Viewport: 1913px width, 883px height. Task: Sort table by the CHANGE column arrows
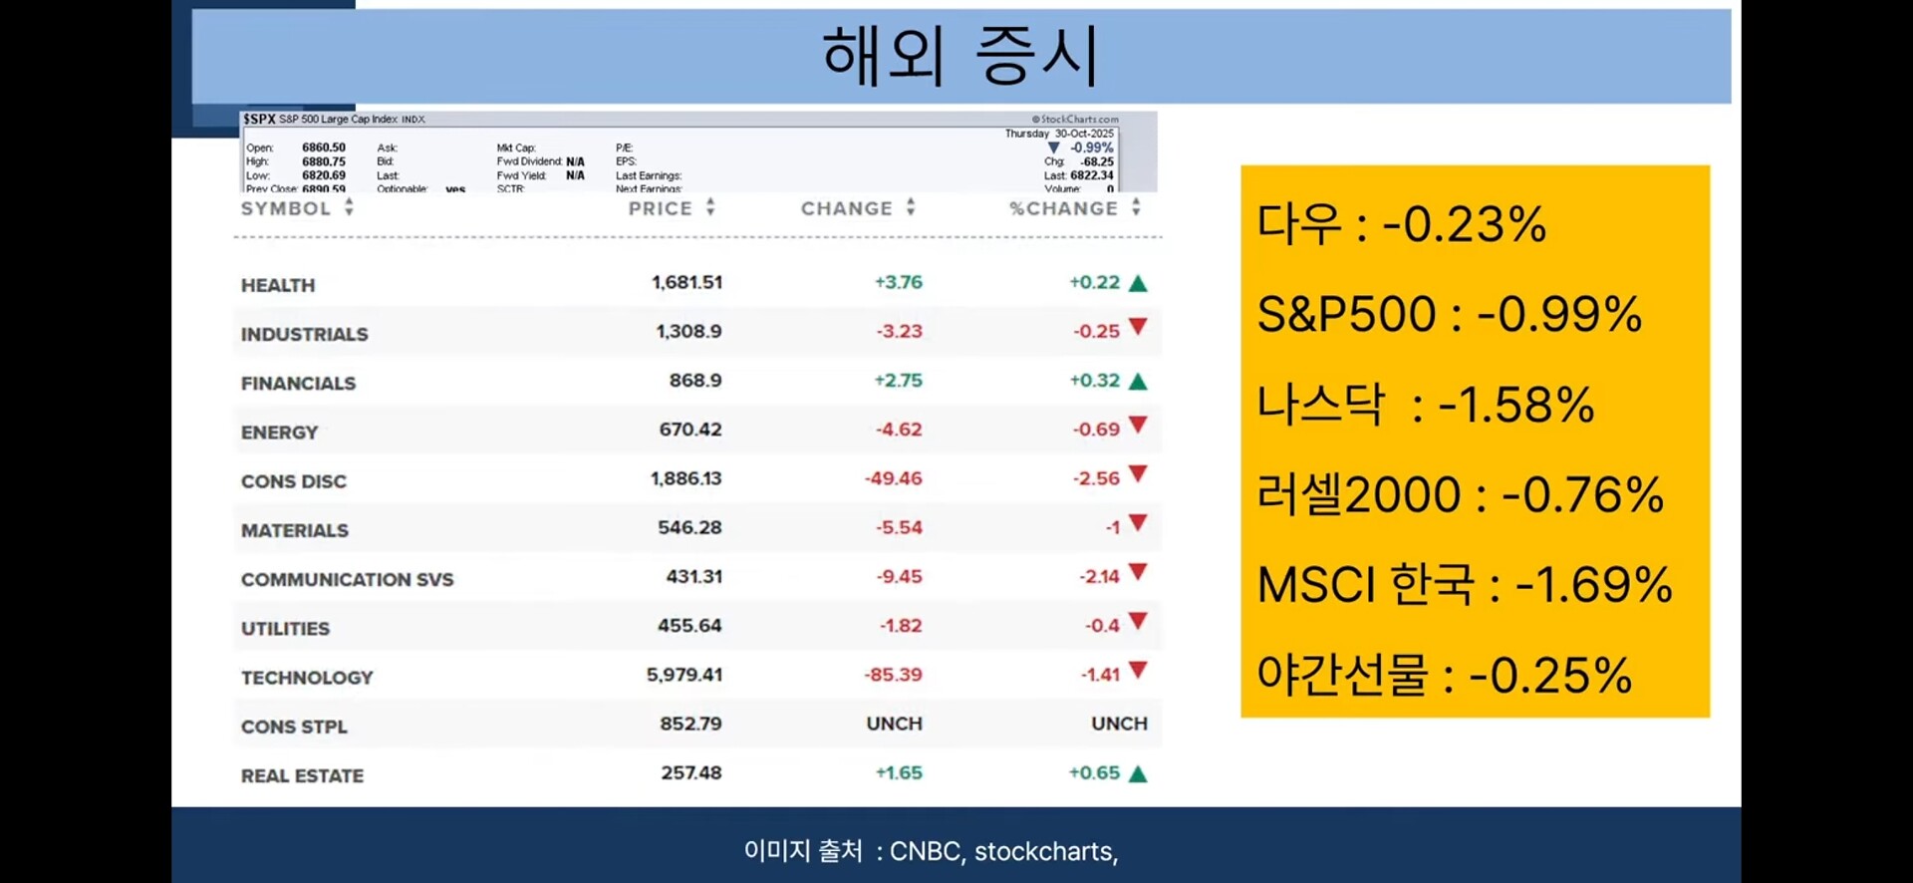pos(911,207)
